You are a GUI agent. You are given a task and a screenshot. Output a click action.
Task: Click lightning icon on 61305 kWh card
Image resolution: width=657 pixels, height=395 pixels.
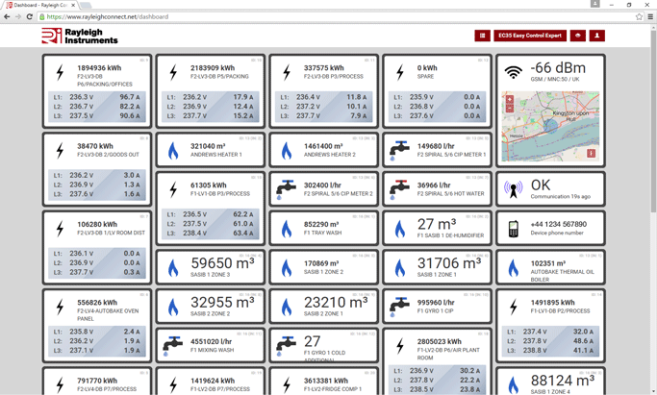[x=173, y=189]
